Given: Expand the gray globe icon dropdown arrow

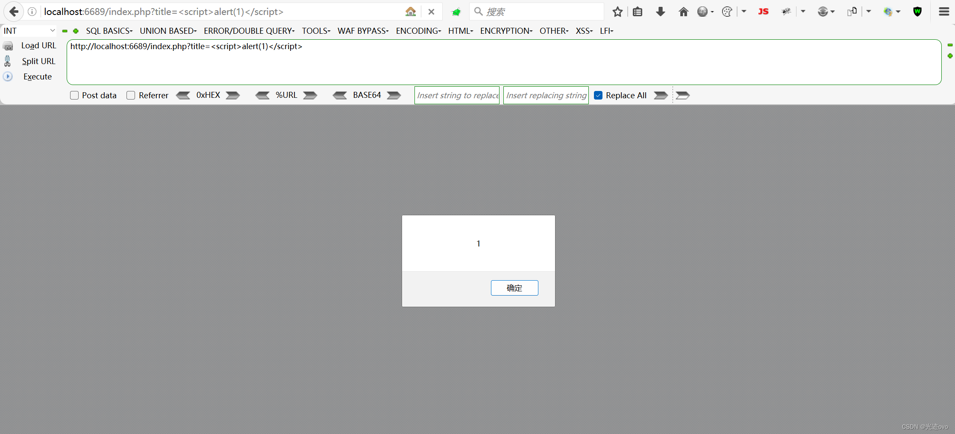Looking at the screenshot, I should point(712,12).
